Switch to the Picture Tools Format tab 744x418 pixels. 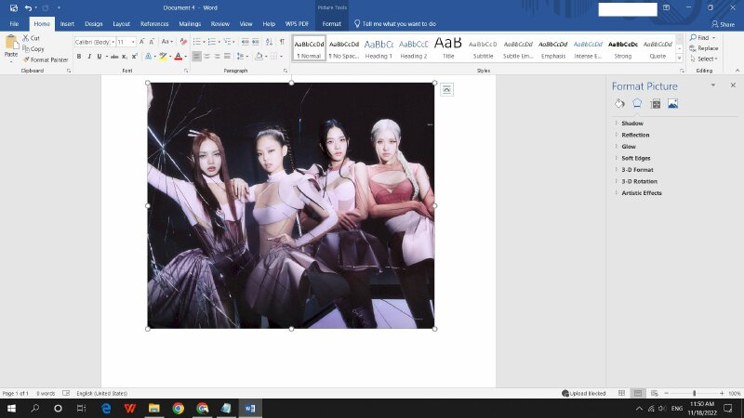pos(331,23)
